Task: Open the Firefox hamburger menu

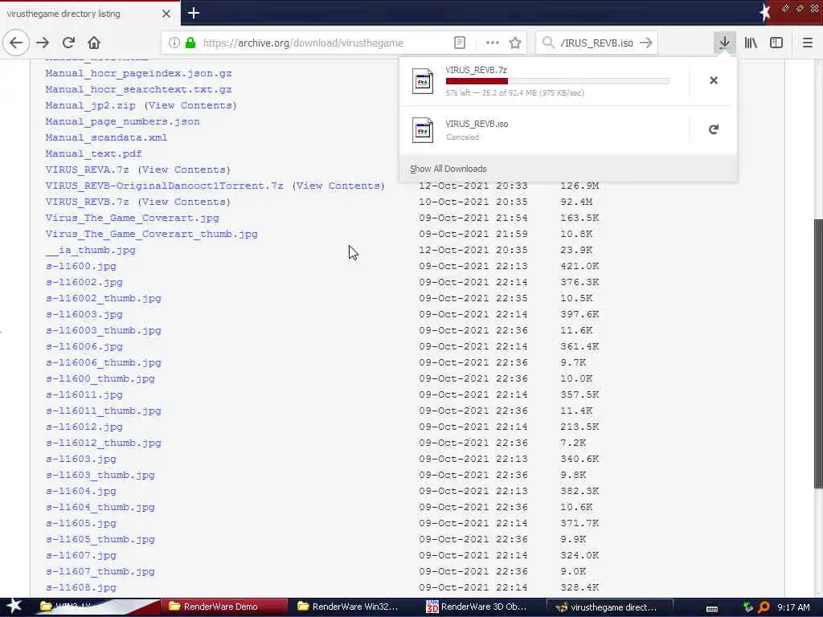Action: [x=807, y=43]
